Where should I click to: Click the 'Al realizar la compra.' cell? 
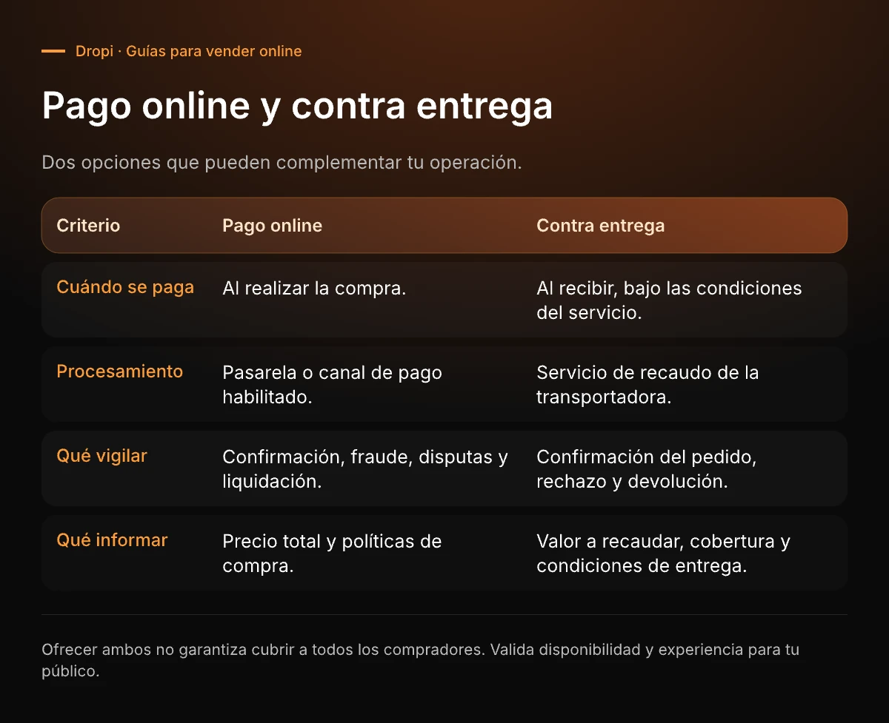pyautogui.click(x=314, y=289)
